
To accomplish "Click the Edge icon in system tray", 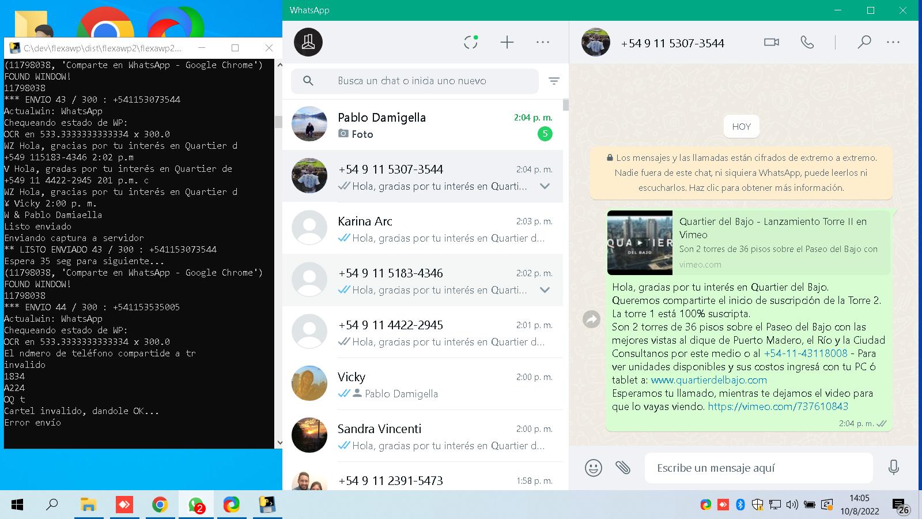I will (x=706, y=505).
